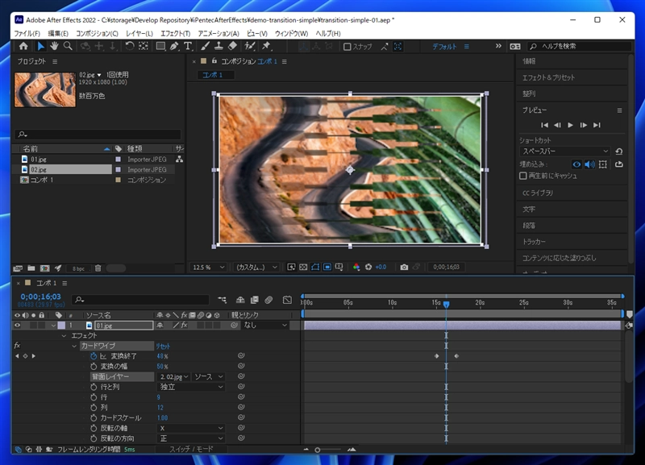Select the Type text tool
The width and height of the screenshot is (645, 465).
(188, 46)
